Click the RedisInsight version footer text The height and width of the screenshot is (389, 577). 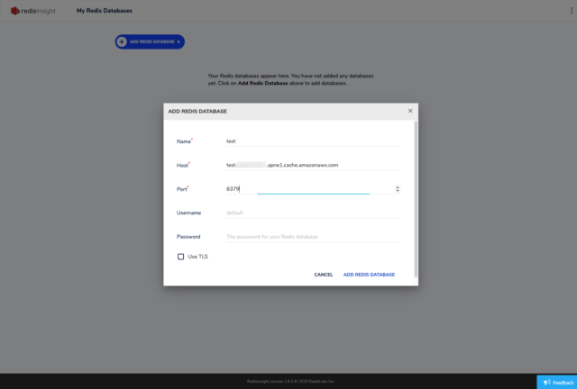(x=290, y=381)
